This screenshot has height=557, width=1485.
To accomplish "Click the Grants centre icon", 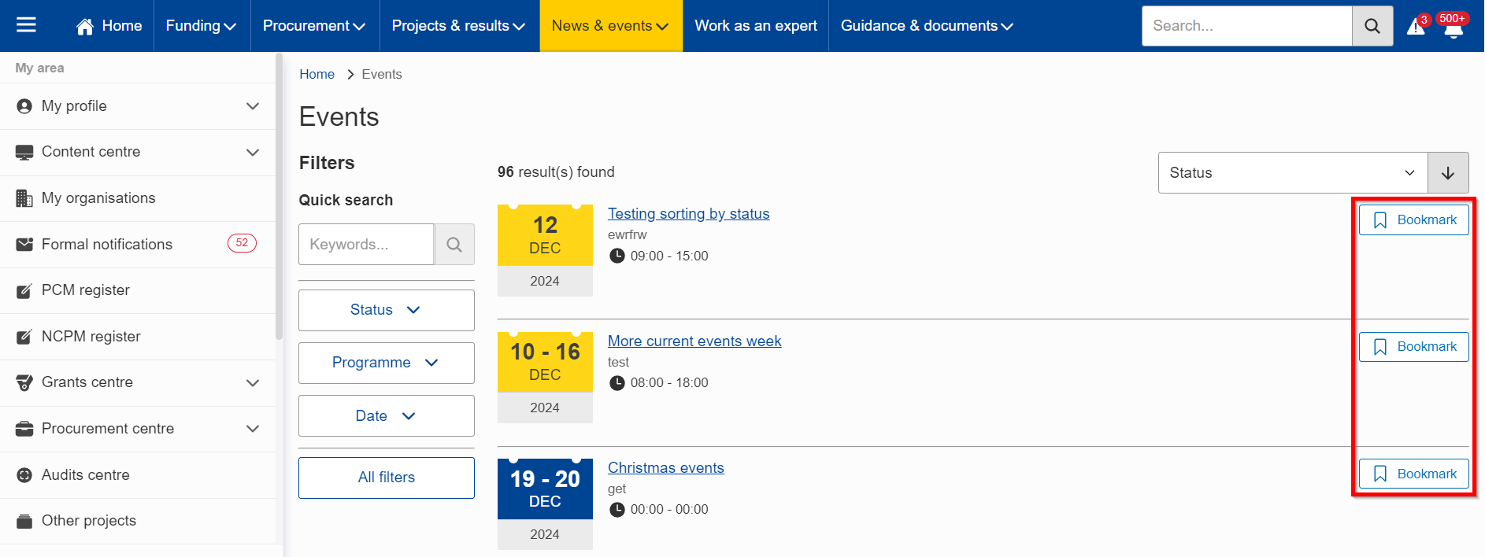I will (x=24, y=383).
